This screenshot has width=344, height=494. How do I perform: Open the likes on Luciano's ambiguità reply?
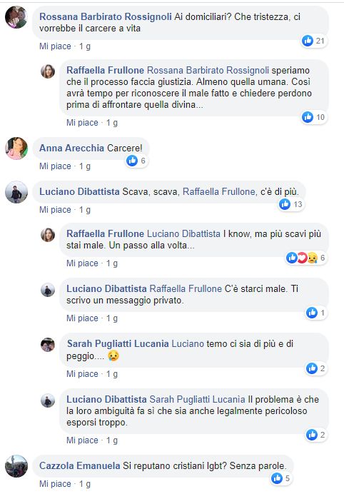(315, 435)
